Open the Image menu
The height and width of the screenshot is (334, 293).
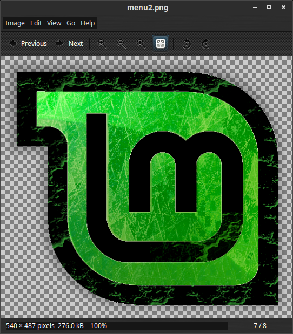pyautogui.click(x=15, y=23)
